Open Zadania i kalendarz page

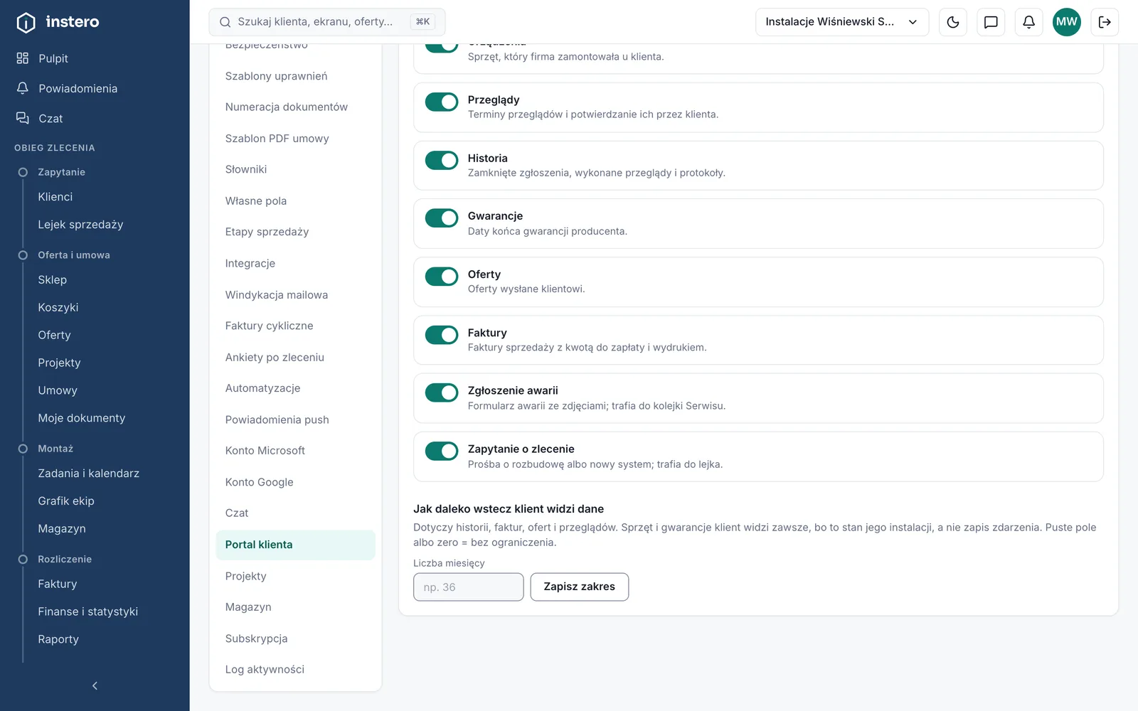click(88, 474)
